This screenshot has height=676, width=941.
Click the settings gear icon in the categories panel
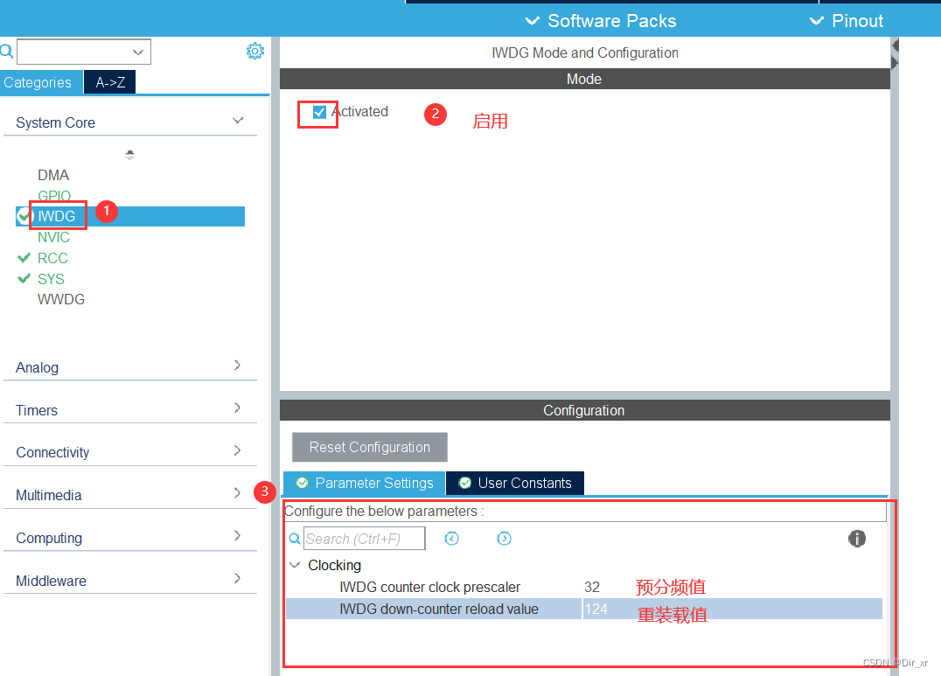coord(255,51)
